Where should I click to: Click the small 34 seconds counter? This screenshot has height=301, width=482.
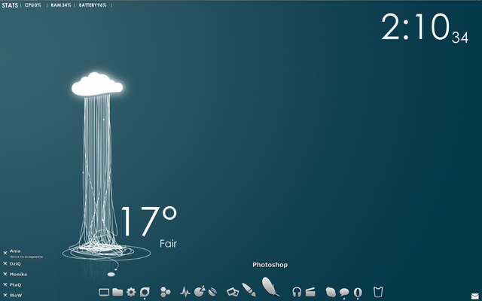pyautogui.click(x=460, y=38)
